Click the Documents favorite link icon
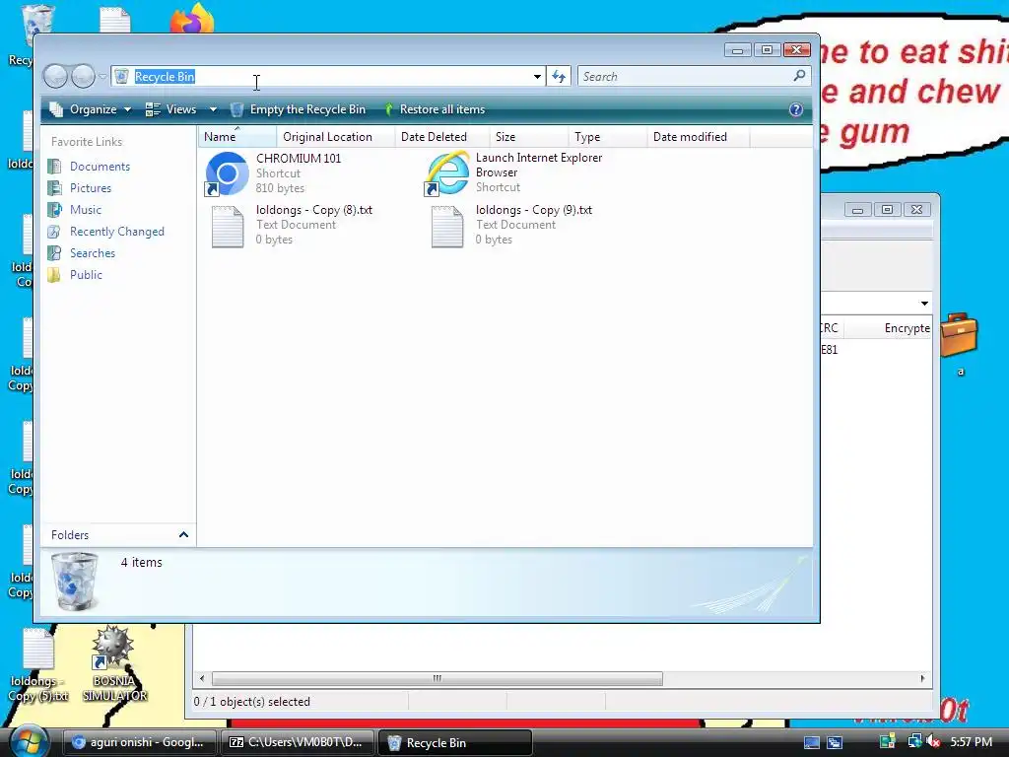 (55, 166)
